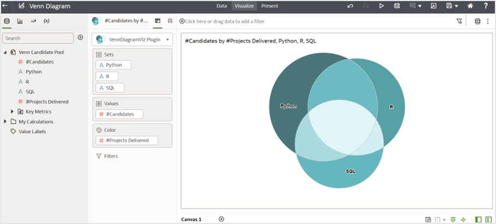The image size is (496, 224).
Task: Click the back arrow in header
Action: click(5, 5)
